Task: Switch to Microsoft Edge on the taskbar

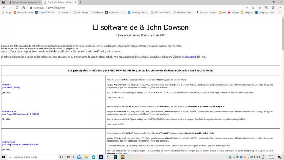Action: (x=93, y=157)
